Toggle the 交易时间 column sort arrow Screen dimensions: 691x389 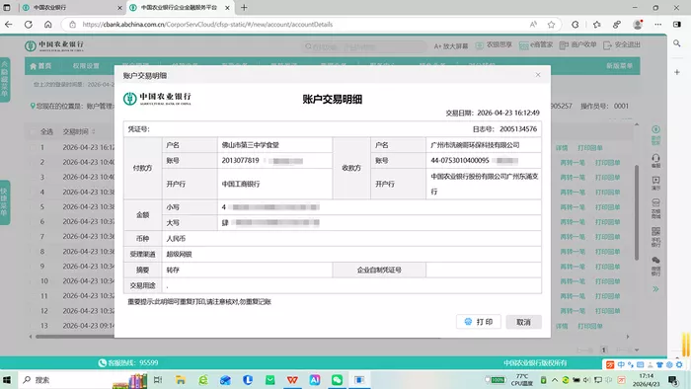[x=94, y=131]
